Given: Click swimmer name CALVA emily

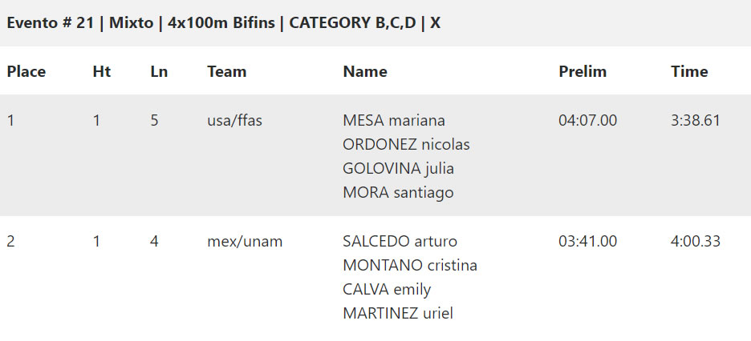Looking at the screenshot, I should click(387, 290).
